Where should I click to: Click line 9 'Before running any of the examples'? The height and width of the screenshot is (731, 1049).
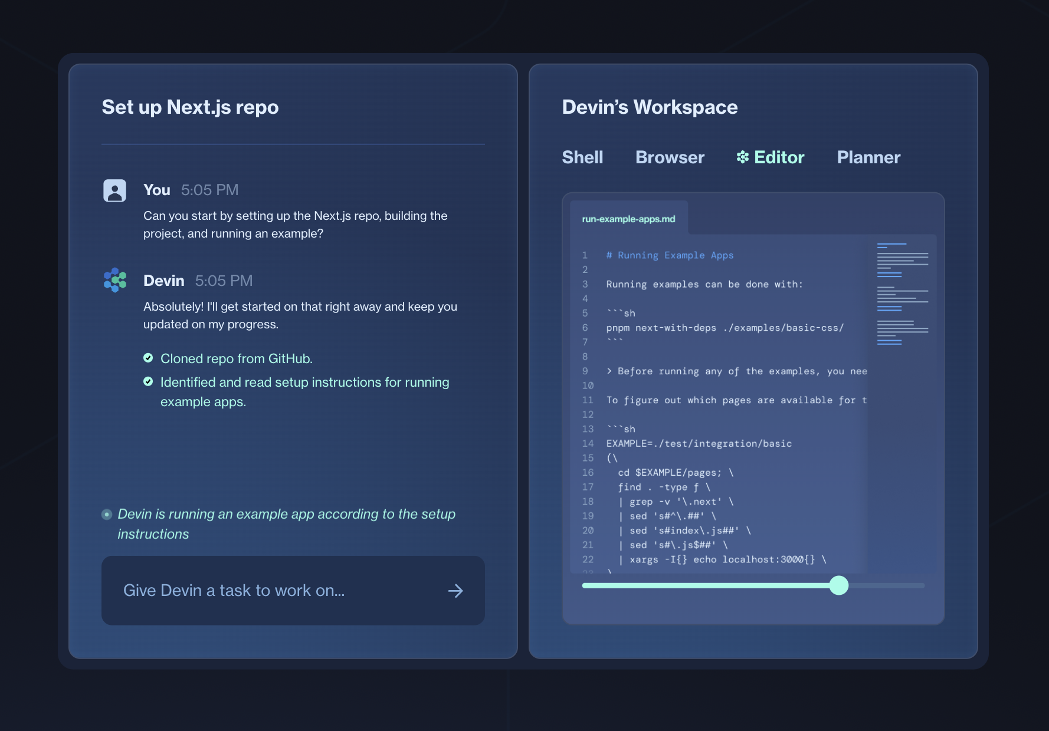(x=737, y=371)
